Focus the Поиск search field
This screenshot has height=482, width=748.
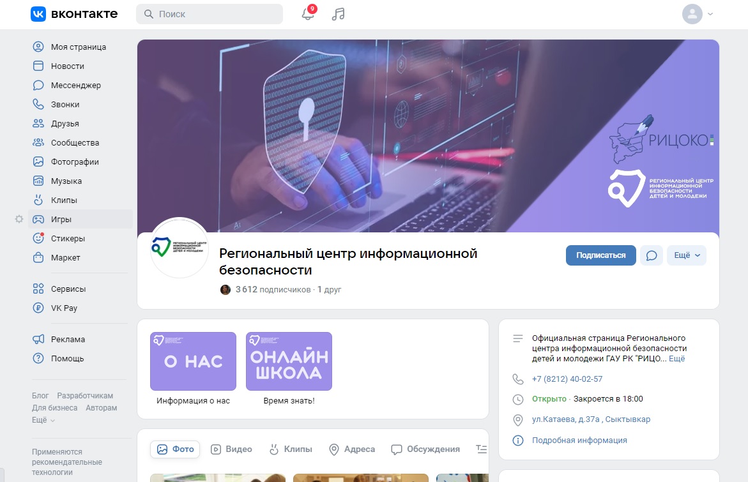(210, 14)
